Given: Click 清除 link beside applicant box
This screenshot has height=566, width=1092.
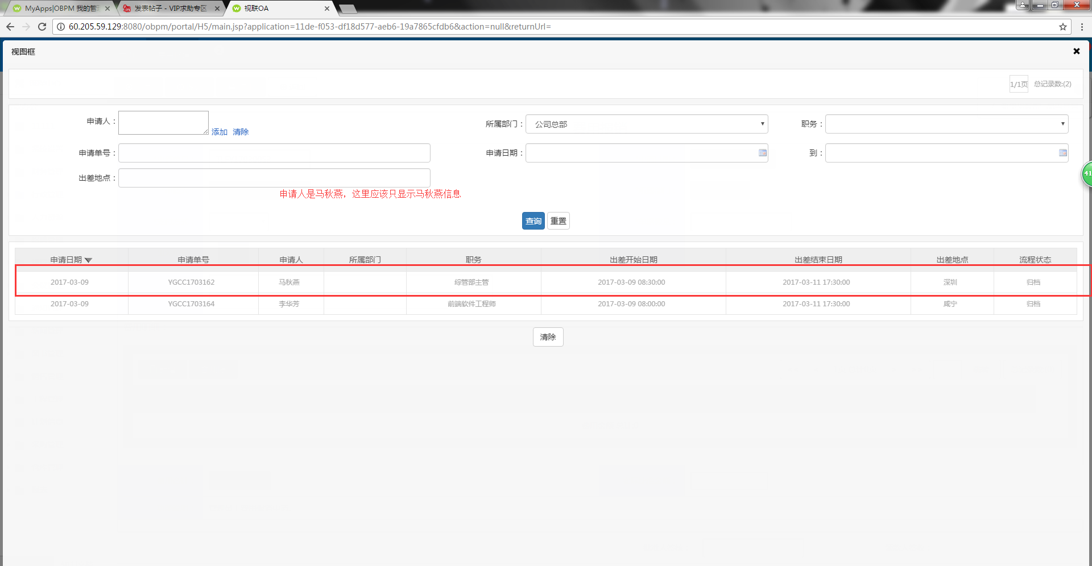Looking at the screenshot, I should 241,132.
